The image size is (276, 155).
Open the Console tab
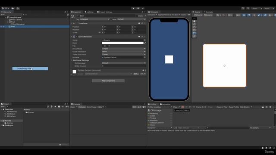[x=75, y=104]
